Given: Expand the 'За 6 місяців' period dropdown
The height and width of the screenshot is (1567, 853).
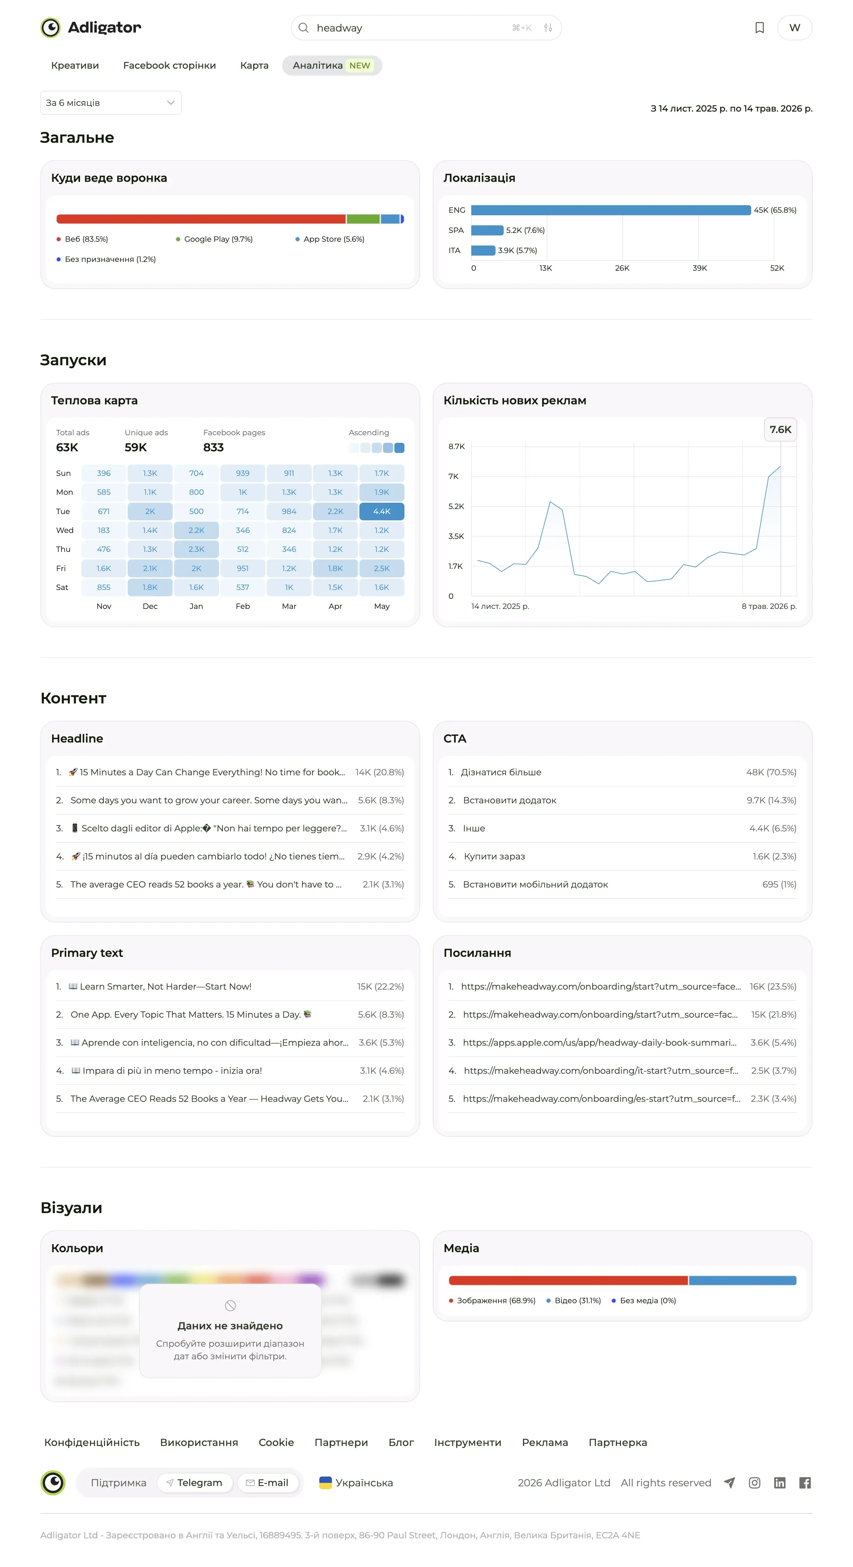Looking at the screenshot, I should coord(111,103).
